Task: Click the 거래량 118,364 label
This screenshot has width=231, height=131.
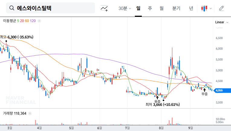Action: point(15,113)
